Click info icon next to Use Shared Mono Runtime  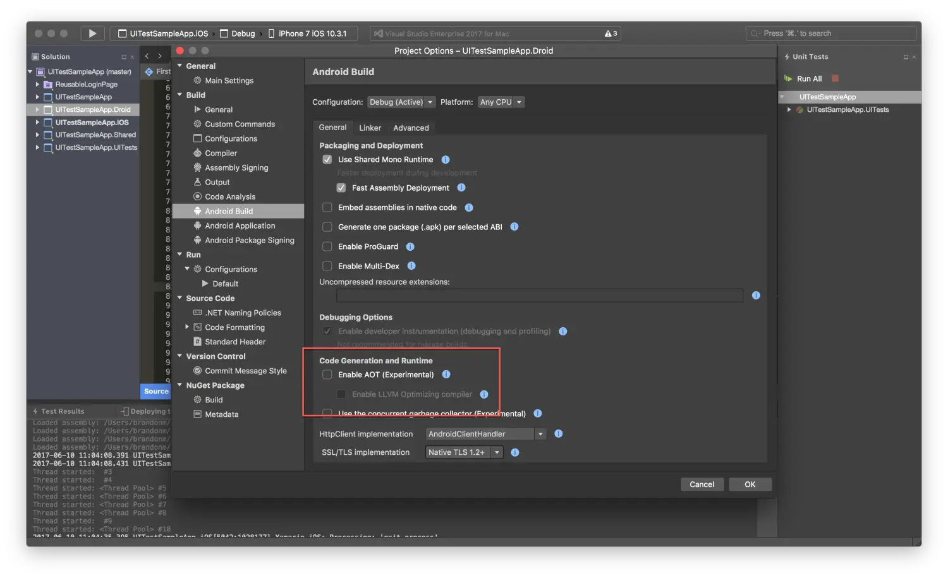(446, 160)
